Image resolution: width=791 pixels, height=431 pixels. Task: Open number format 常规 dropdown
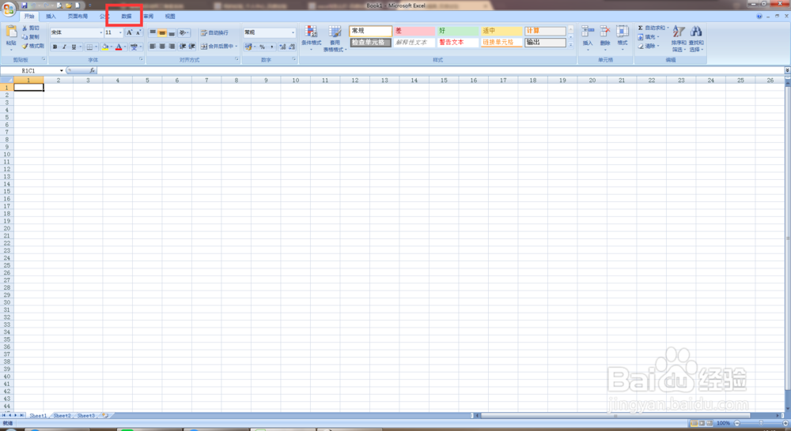coord(293,32)
